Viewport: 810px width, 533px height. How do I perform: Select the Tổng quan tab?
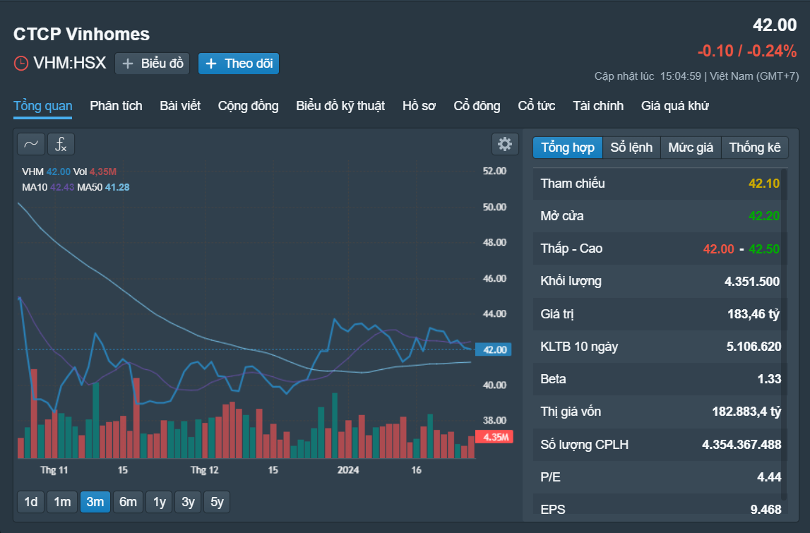pos(43,106)
